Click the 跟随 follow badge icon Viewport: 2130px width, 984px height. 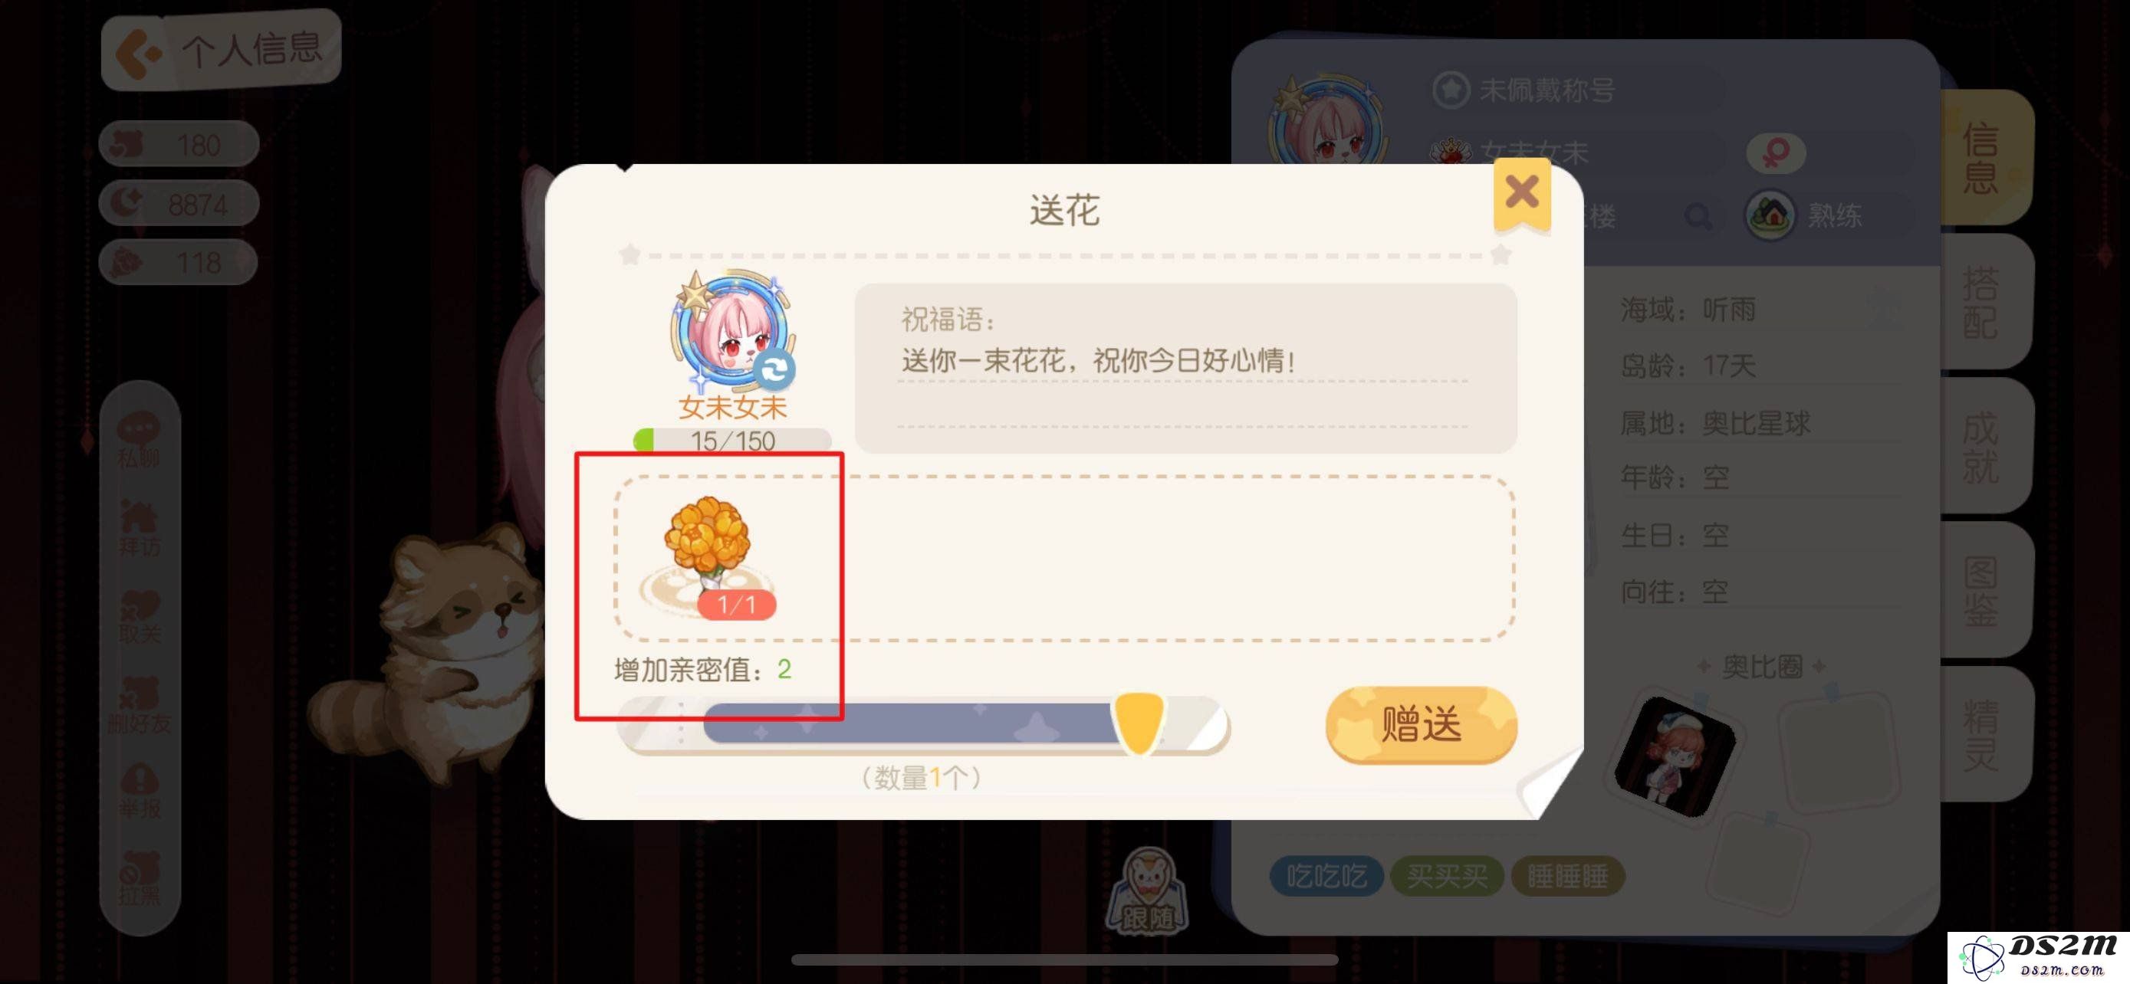[1147, 893]
